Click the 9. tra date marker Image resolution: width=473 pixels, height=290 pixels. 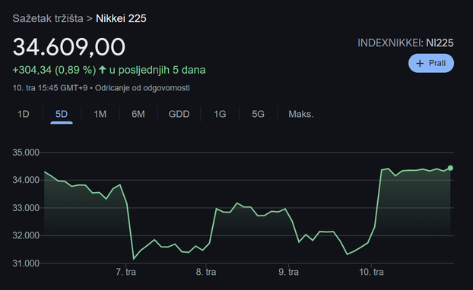coord(289,273)
